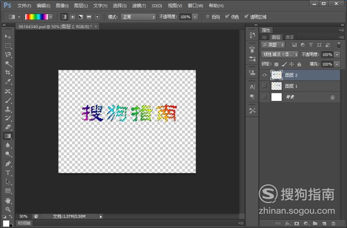
Task: Open layer filter 类型 dropdown
Action: click(273, 45)
